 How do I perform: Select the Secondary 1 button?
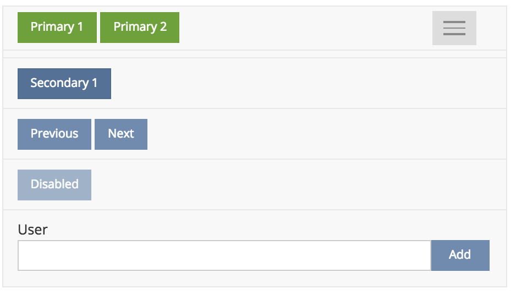pyautogui.click(x=64, y=84)
